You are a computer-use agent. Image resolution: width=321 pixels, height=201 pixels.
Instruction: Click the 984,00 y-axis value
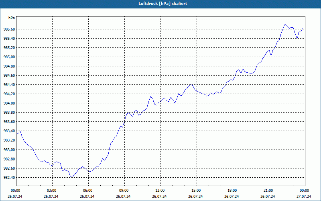(9, 103)
